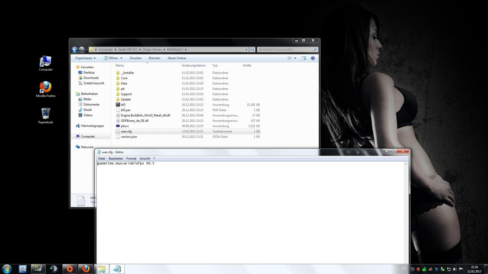Select Netzwerk in navigation pane
Viewport: 488px width, 274px height.
(87, 147)
